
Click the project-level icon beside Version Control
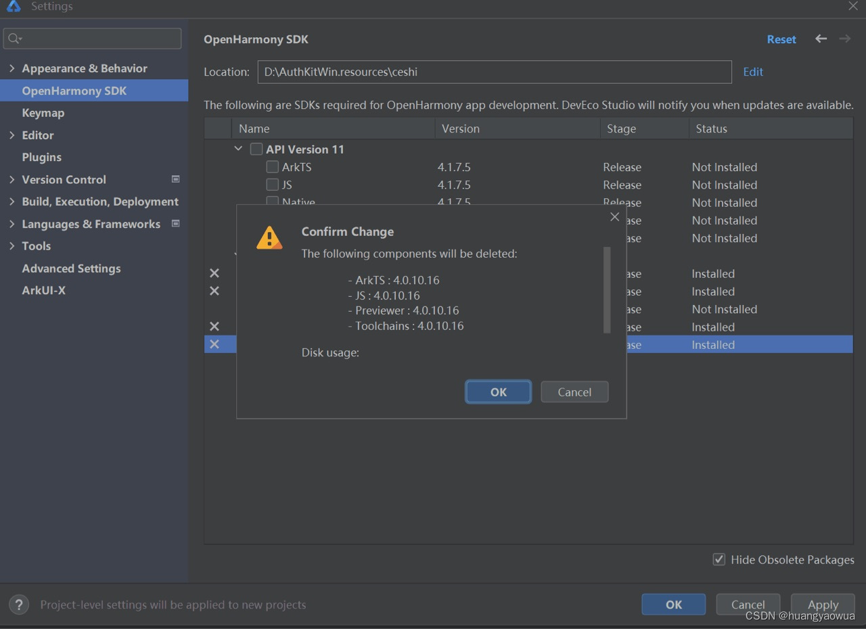click(176, 179)
